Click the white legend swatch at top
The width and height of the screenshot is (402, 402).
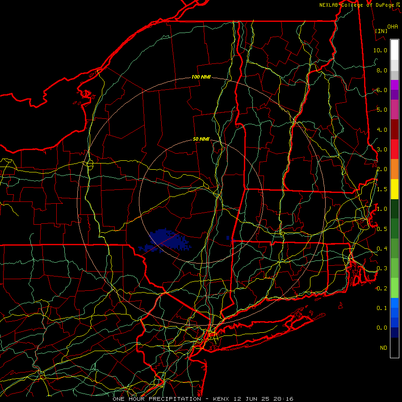point(394,50)
